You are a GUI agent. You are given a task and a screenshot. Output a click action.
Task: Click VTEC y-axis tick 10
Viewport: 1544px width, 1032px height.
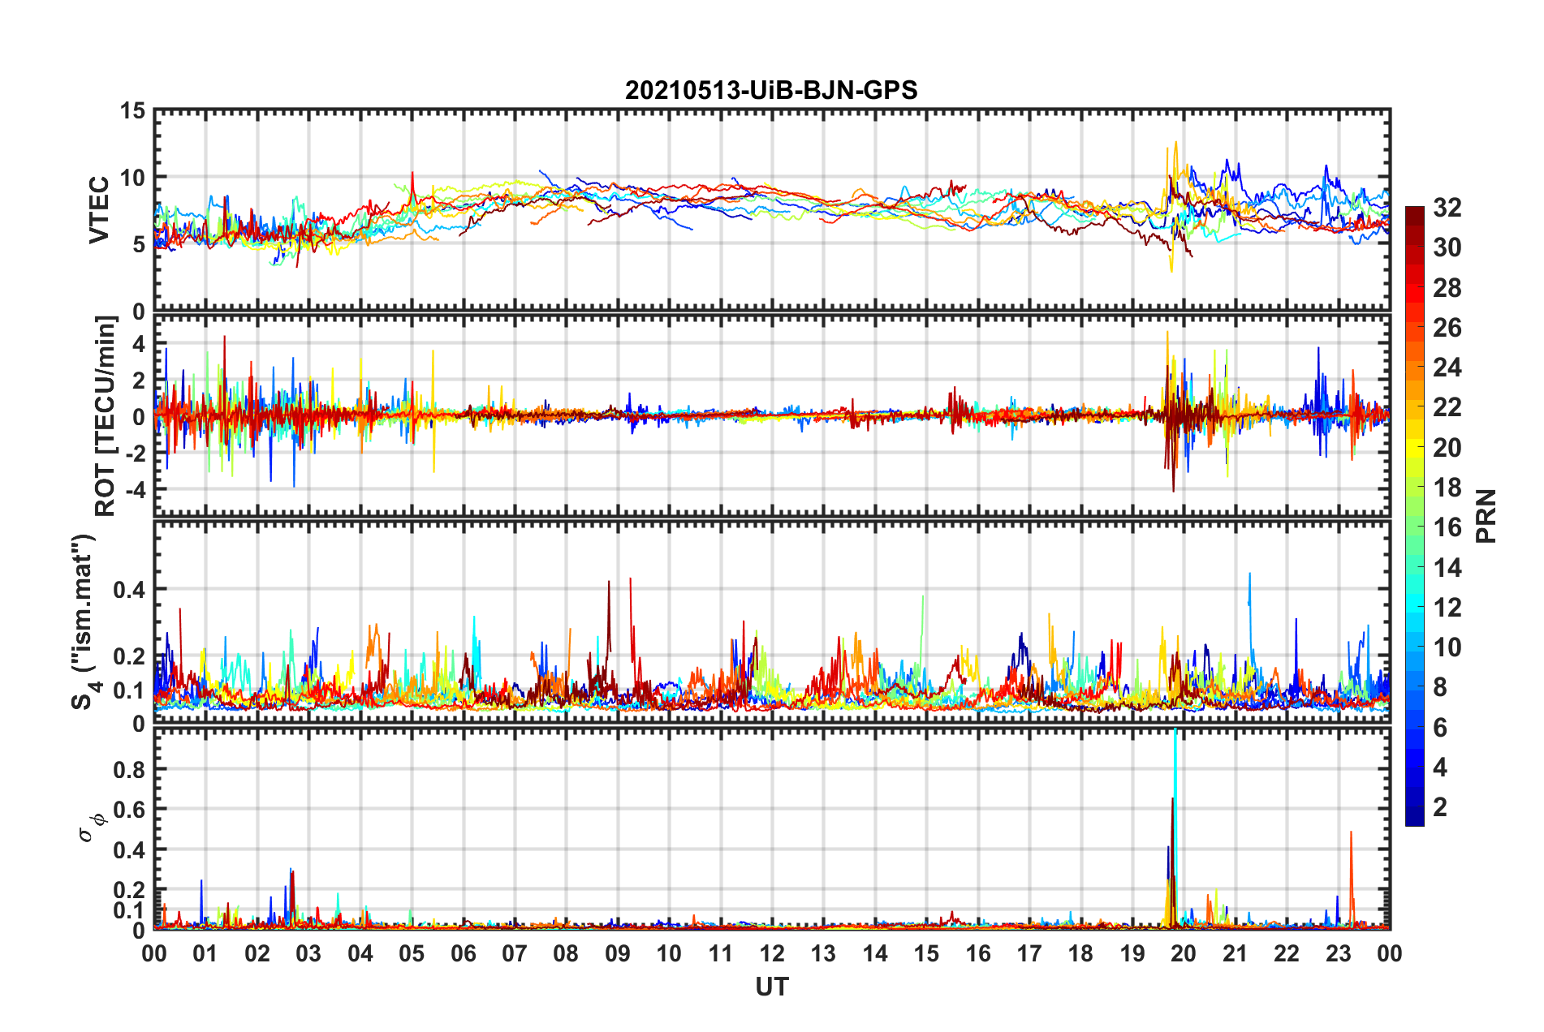click(132, 178)
